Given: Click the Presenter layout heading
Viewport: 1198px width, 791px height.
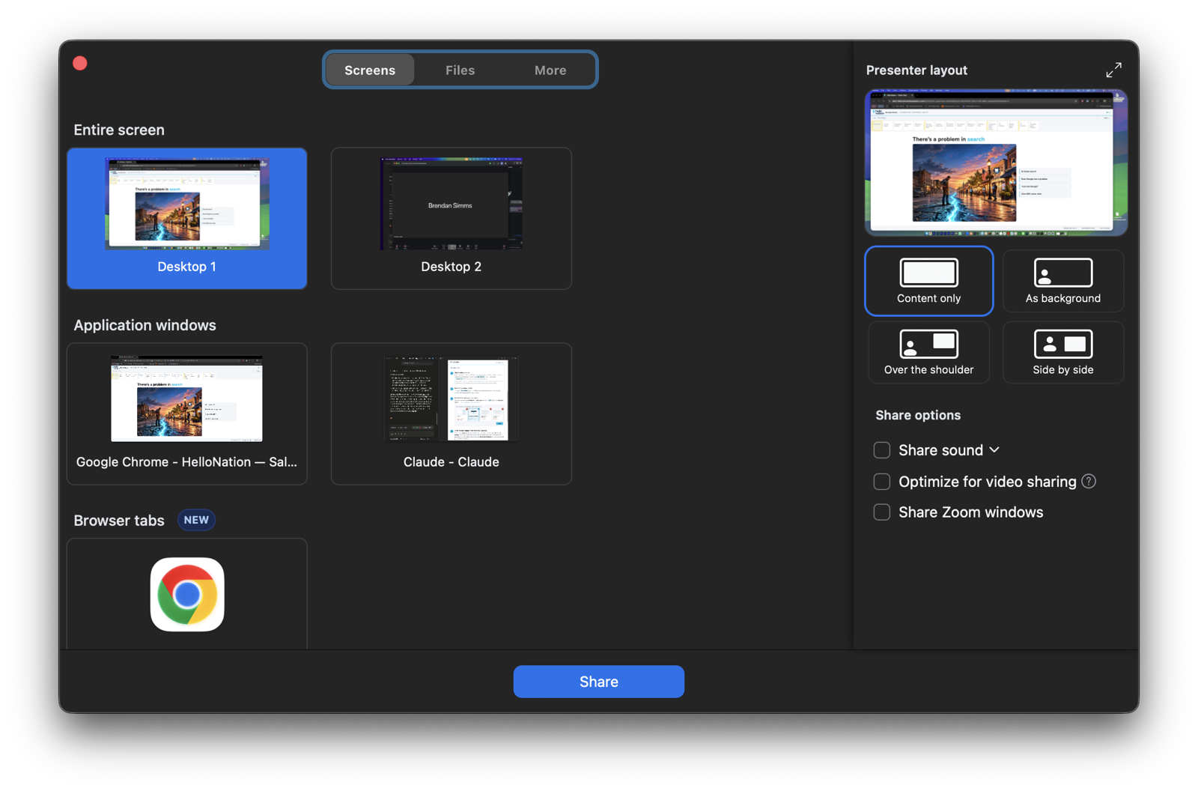Looking at the screenshot, I should 916,70.
